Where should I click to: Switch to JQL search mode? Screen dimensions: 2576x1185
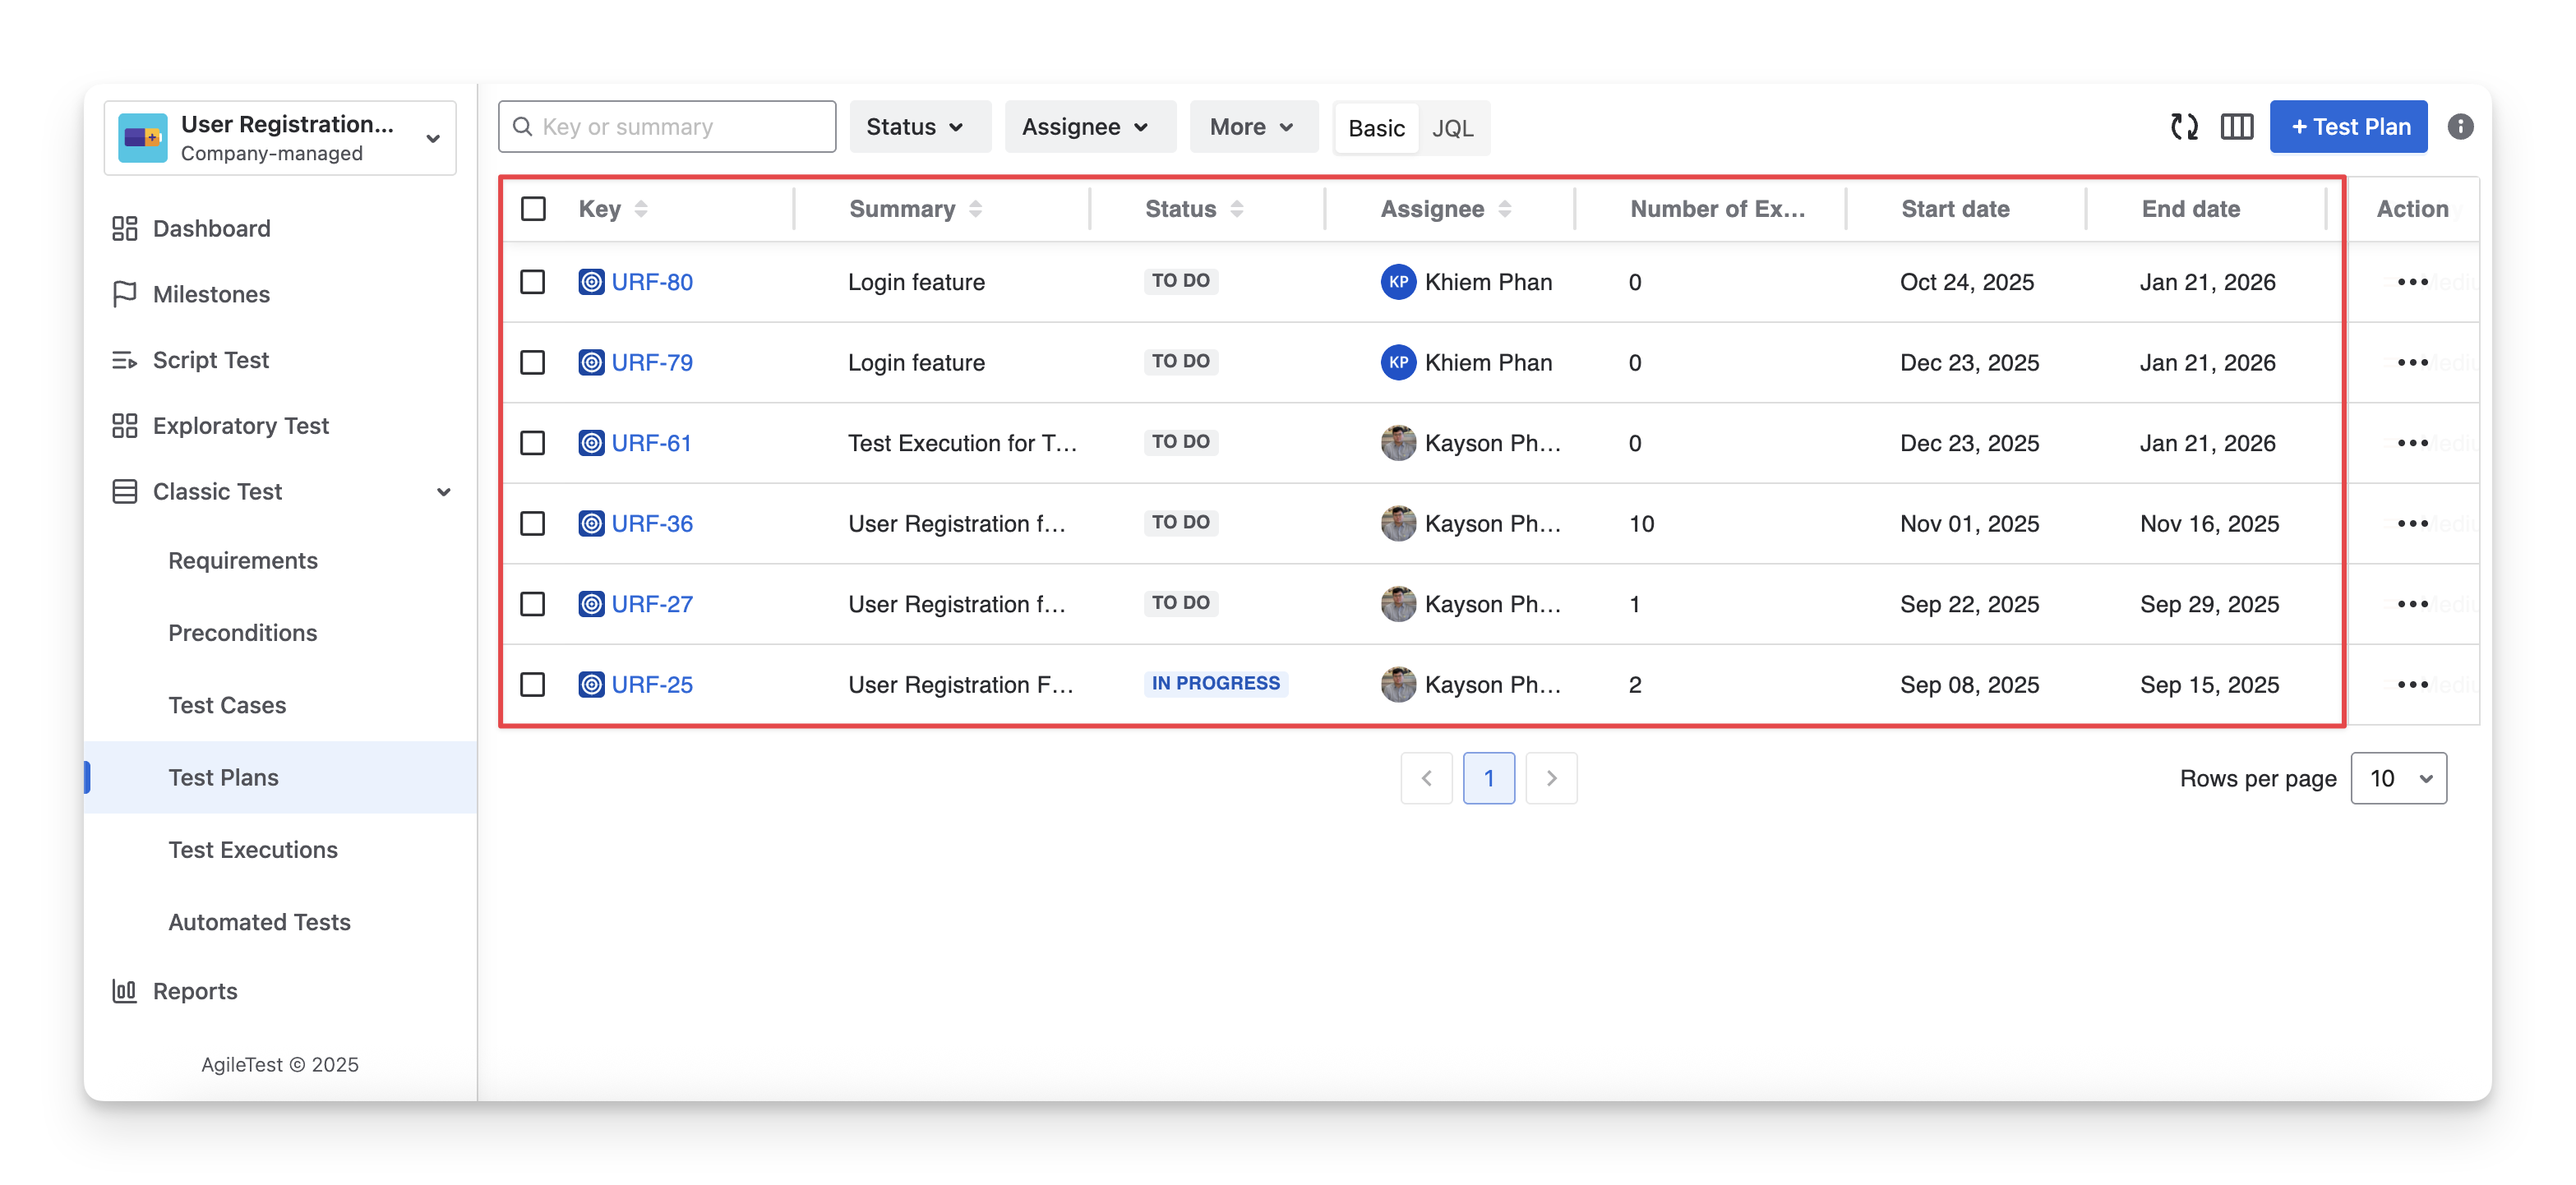(x=1452, y=128)
